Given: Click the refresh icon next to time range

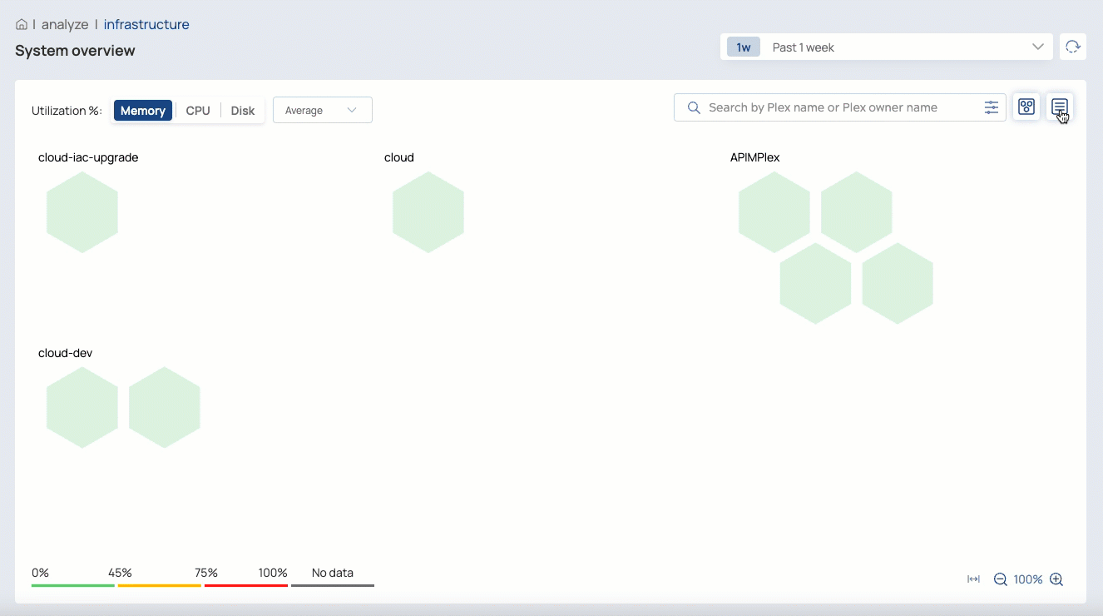Looking at the screenshot, I should (1072, 47).
